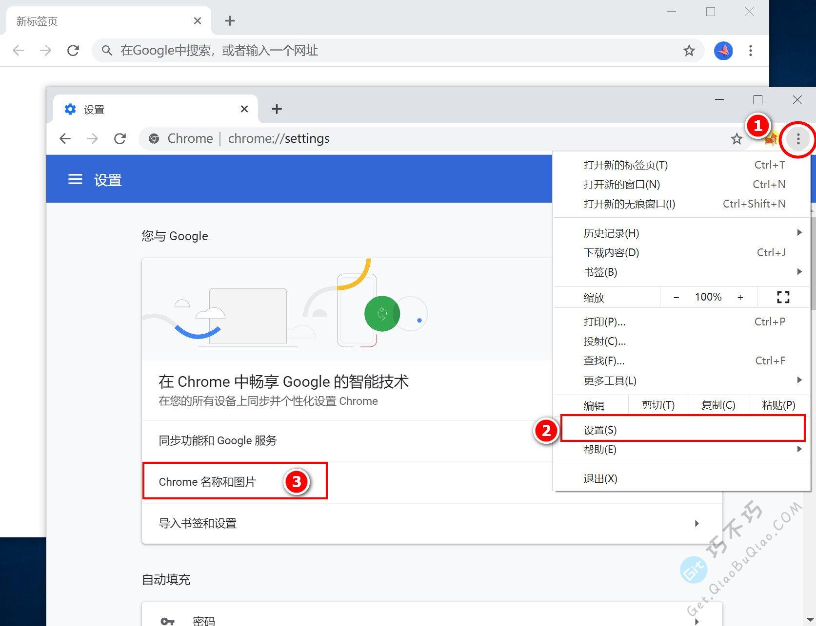Open a new tab in Settings window
The height and width of the screenshot is (626, 816).
(277, 109)
